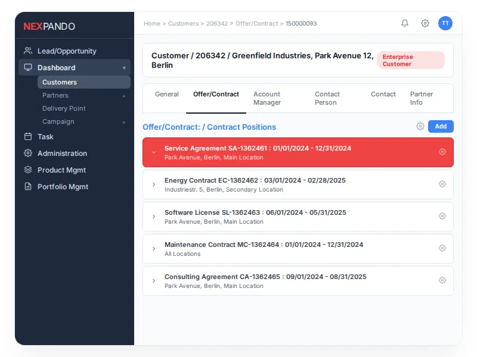This screenshot has height=357, width=477.
Task: Open the Partner Info tab
Action: (422, 98)
